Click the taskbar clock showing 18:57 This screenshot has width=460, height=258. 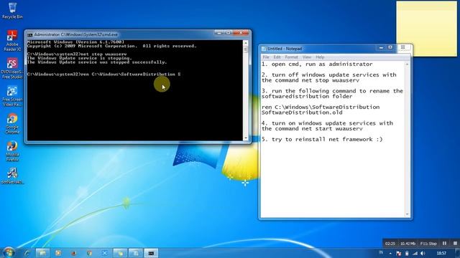(x=441, y=253)
